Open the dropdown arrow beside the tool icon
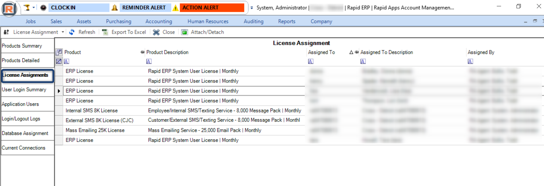544x186 pixels. tap(34, 8)
